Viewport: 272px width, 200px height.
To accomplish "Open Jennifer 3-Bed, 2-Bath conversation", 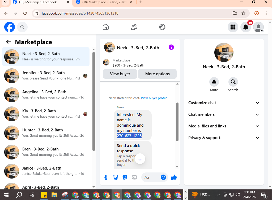I will coord(46,75).
